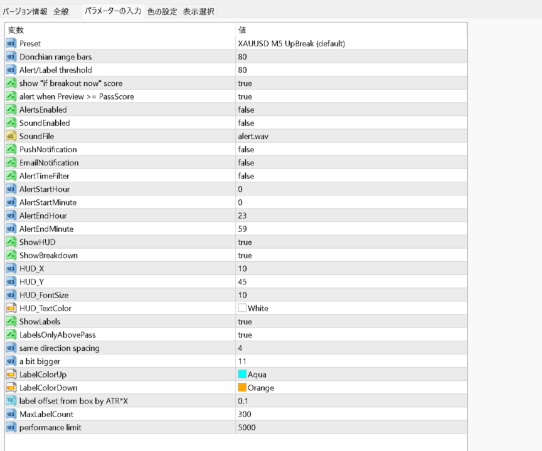Click the icon next to Donchian range bars
Image resolution: width=542 pixels, height=451 pixels.
pos(11,56)
